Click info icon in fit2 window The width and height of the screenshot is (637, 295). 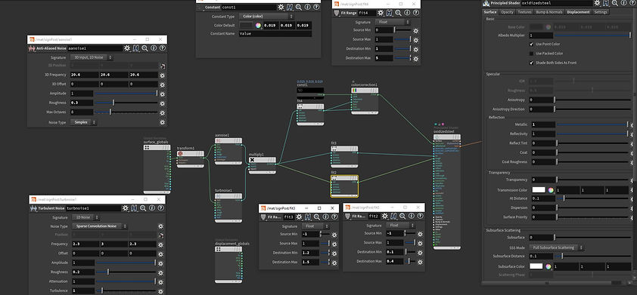click(411, 217)
